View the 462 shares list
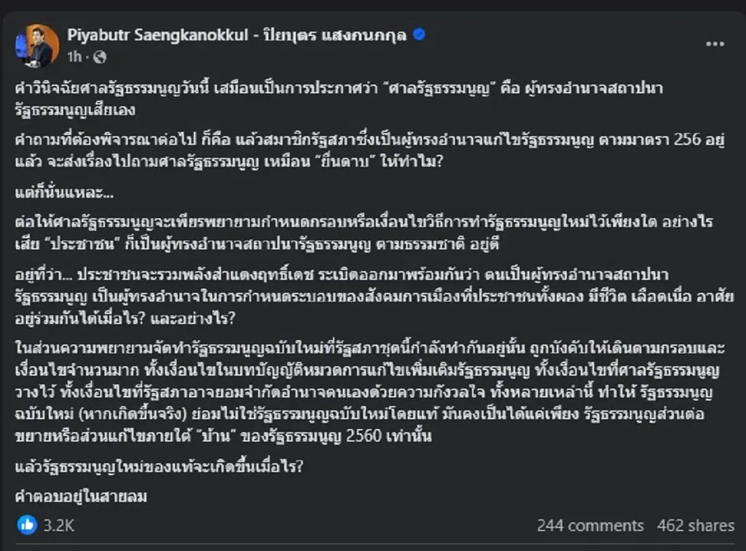The height and width of the screenshot is (551, 746). tap(694, 526)
